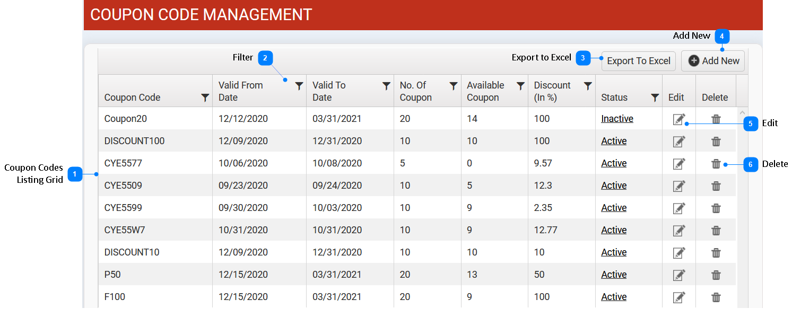
Task: Edit the P50 coupon
Action: pyautogui.click(x=679, y=275)
